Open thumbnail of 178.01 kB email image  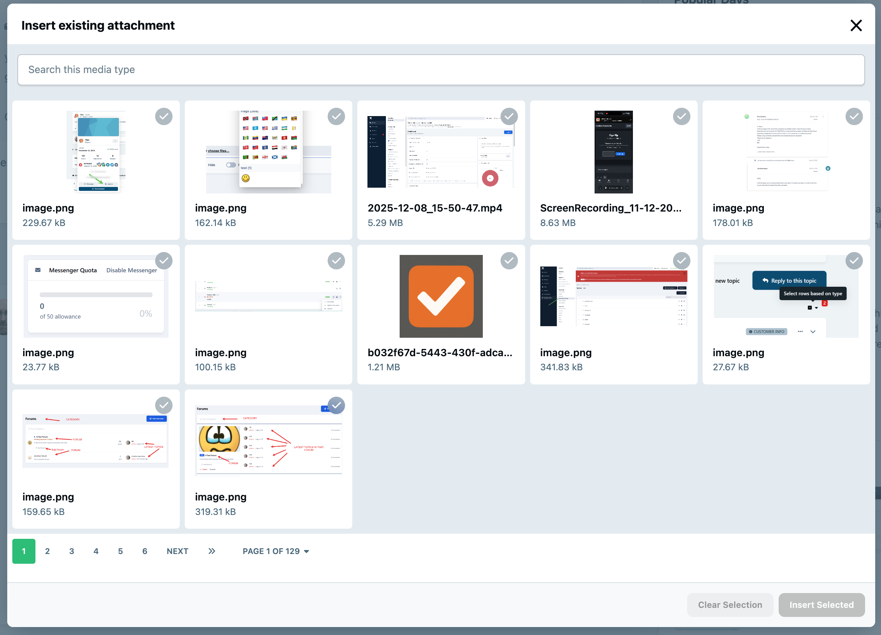(786, 152)
